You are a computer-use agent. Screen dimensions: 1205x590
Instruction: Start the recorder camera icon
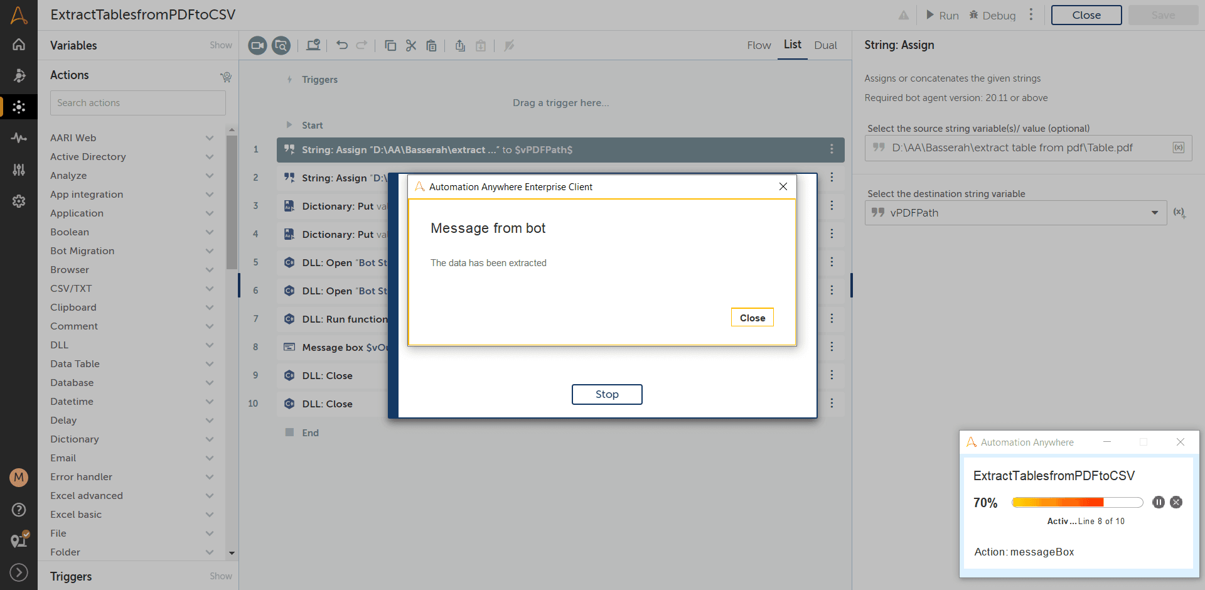pyautogui.click(x=257, y=45)
